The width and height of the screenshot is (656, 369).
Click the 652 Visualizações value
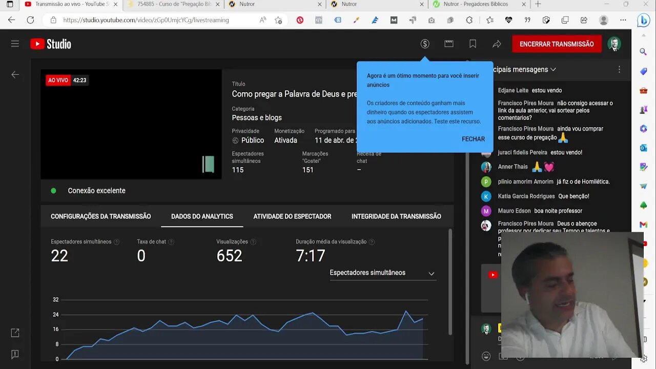click(229, 256)
